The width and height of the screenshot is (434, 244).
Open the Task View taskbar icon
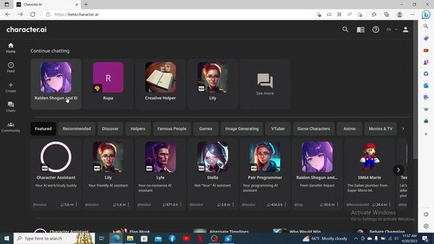pyautogui.click(x=101, y=239)
